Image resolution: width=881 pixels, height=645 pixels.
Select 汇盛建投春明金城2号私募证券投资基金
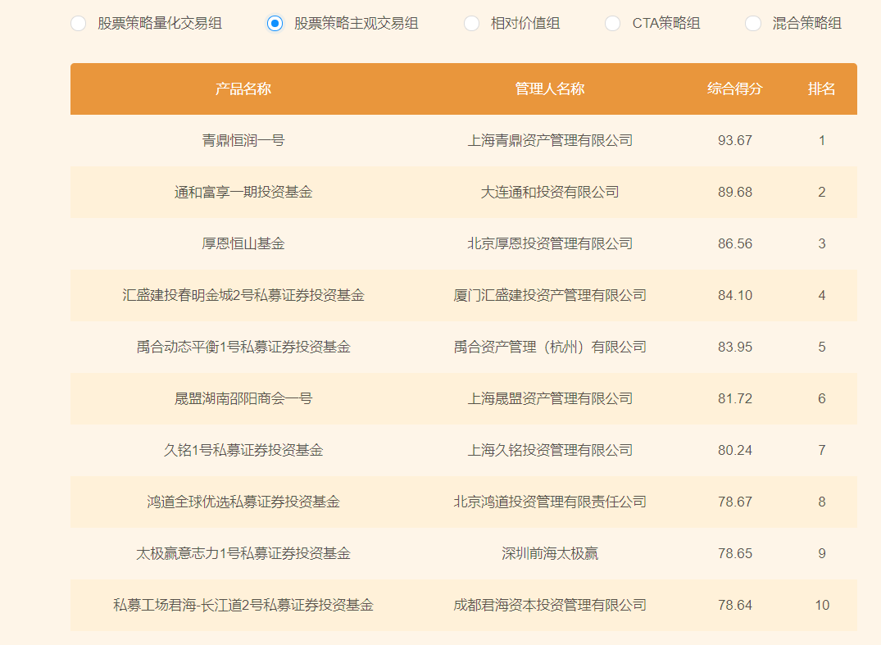coord(243,296)
